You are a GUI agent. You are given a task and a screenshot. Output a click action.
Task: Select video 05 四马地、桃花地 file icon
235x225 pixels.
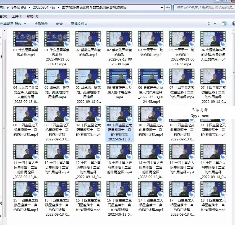[57, 76]
